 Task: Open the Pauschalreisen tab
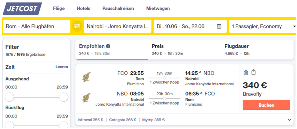[118, 8]
